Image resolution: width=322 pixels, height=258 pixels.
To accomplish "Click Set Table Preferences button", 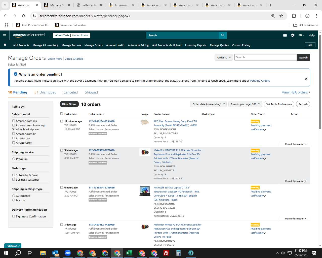I will 279,104.
